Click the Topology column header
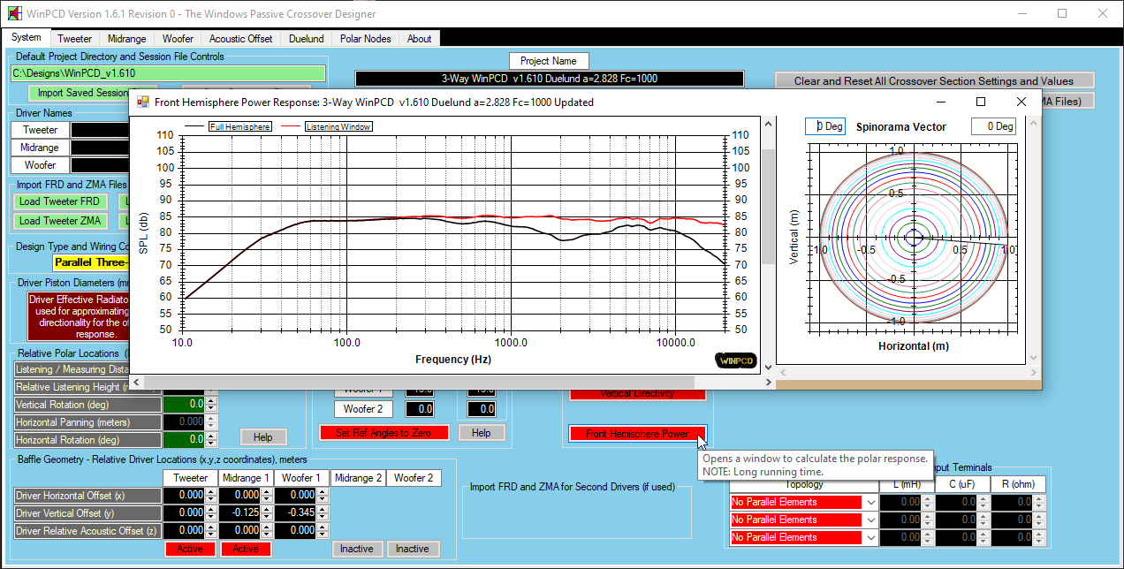Screen dimensions: 1124x569 pyautogui.click(x=804, y=484)
